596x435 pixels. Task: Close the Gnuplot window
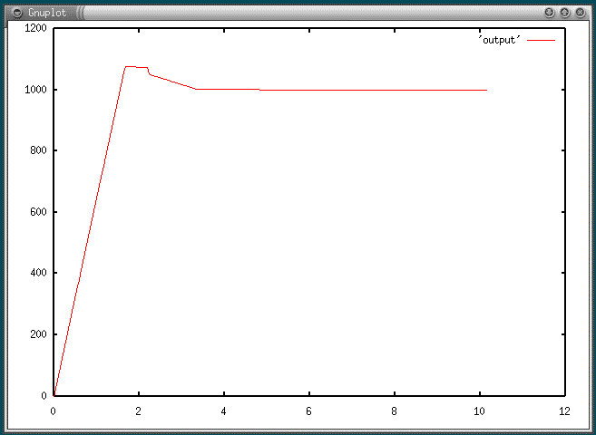coord(580,13)
